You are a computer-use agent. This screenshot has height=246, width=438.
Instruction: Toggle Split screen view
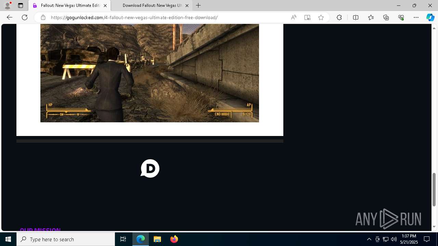356,17
